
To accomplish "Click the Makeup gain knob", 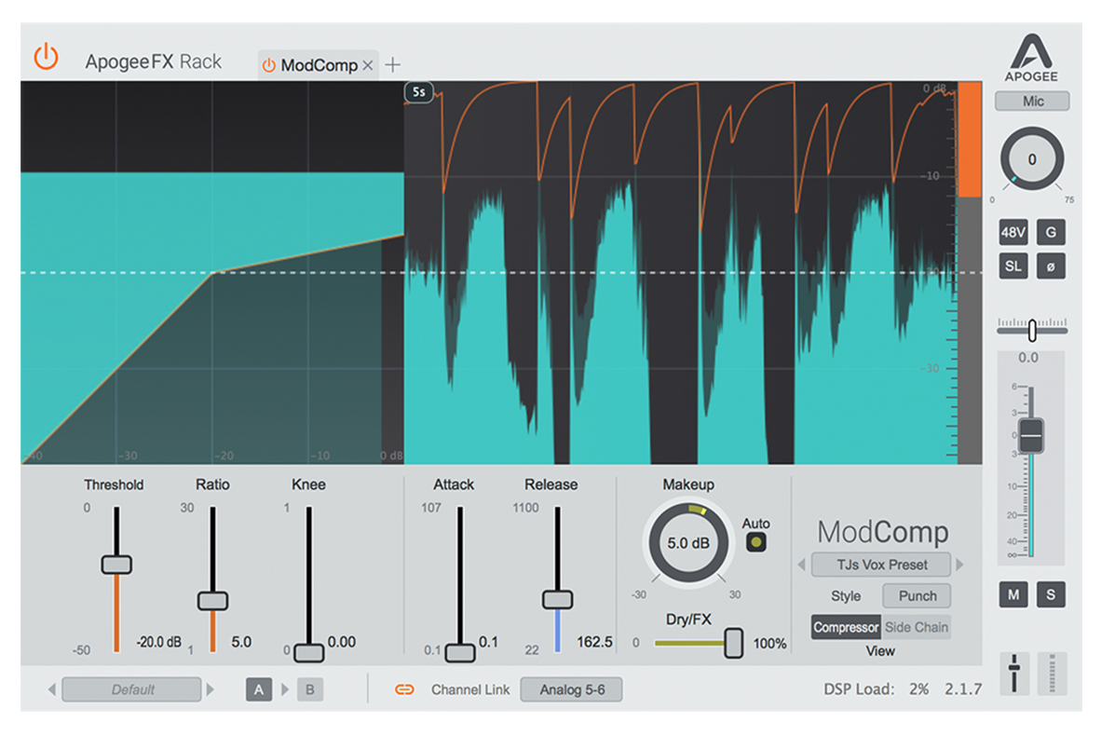I will [x=688, y=543].
